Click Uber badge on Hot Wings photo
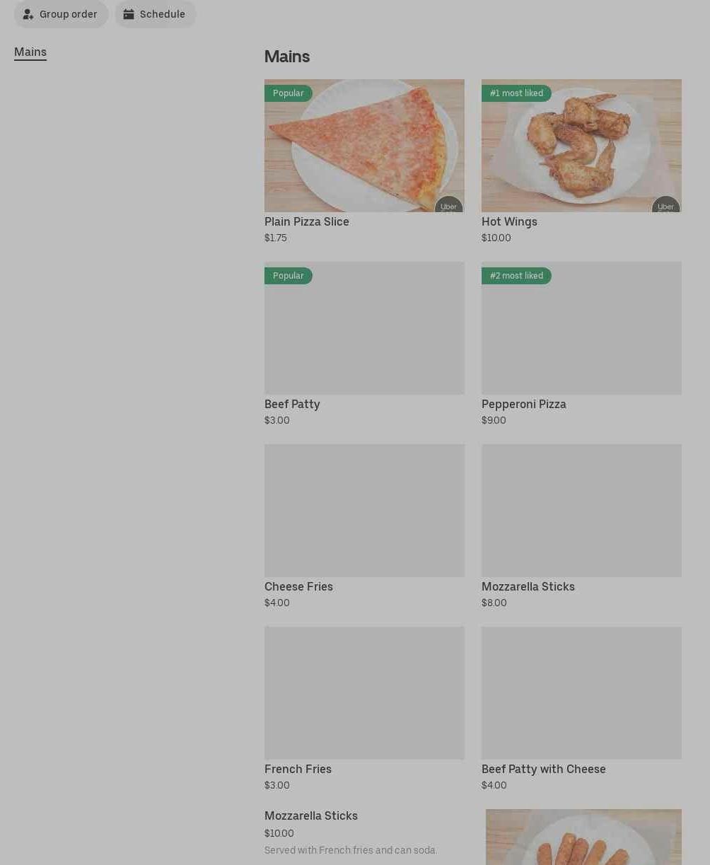Image resolution: width=710 pixels, height=865 pixels. point(665,205)
